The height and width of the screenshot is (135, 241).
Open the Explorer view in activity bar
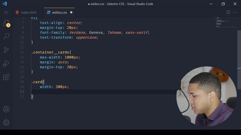point(6,23)
